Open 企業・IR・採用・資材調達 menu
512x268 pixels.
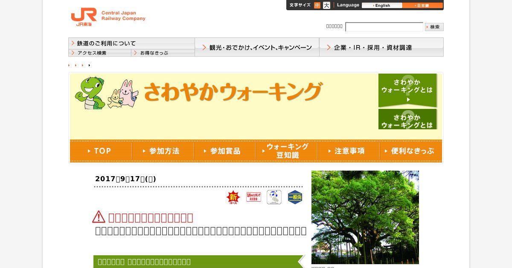point(381,47)
